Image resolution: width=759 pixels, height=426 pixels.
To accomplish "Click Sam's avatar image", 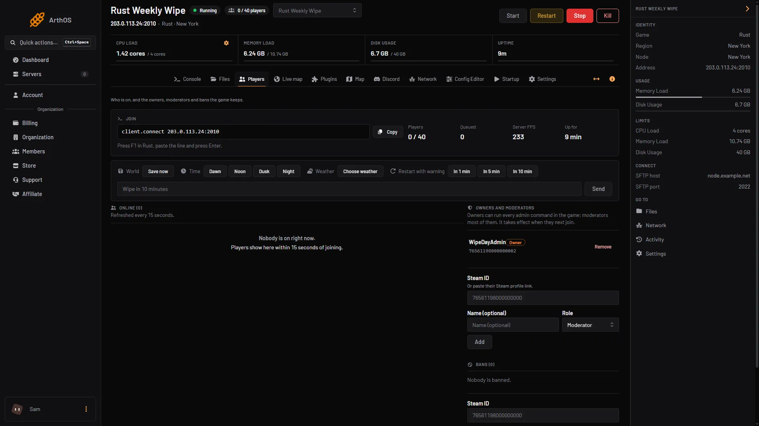I will pyautogui.click(x=17, y=409).
